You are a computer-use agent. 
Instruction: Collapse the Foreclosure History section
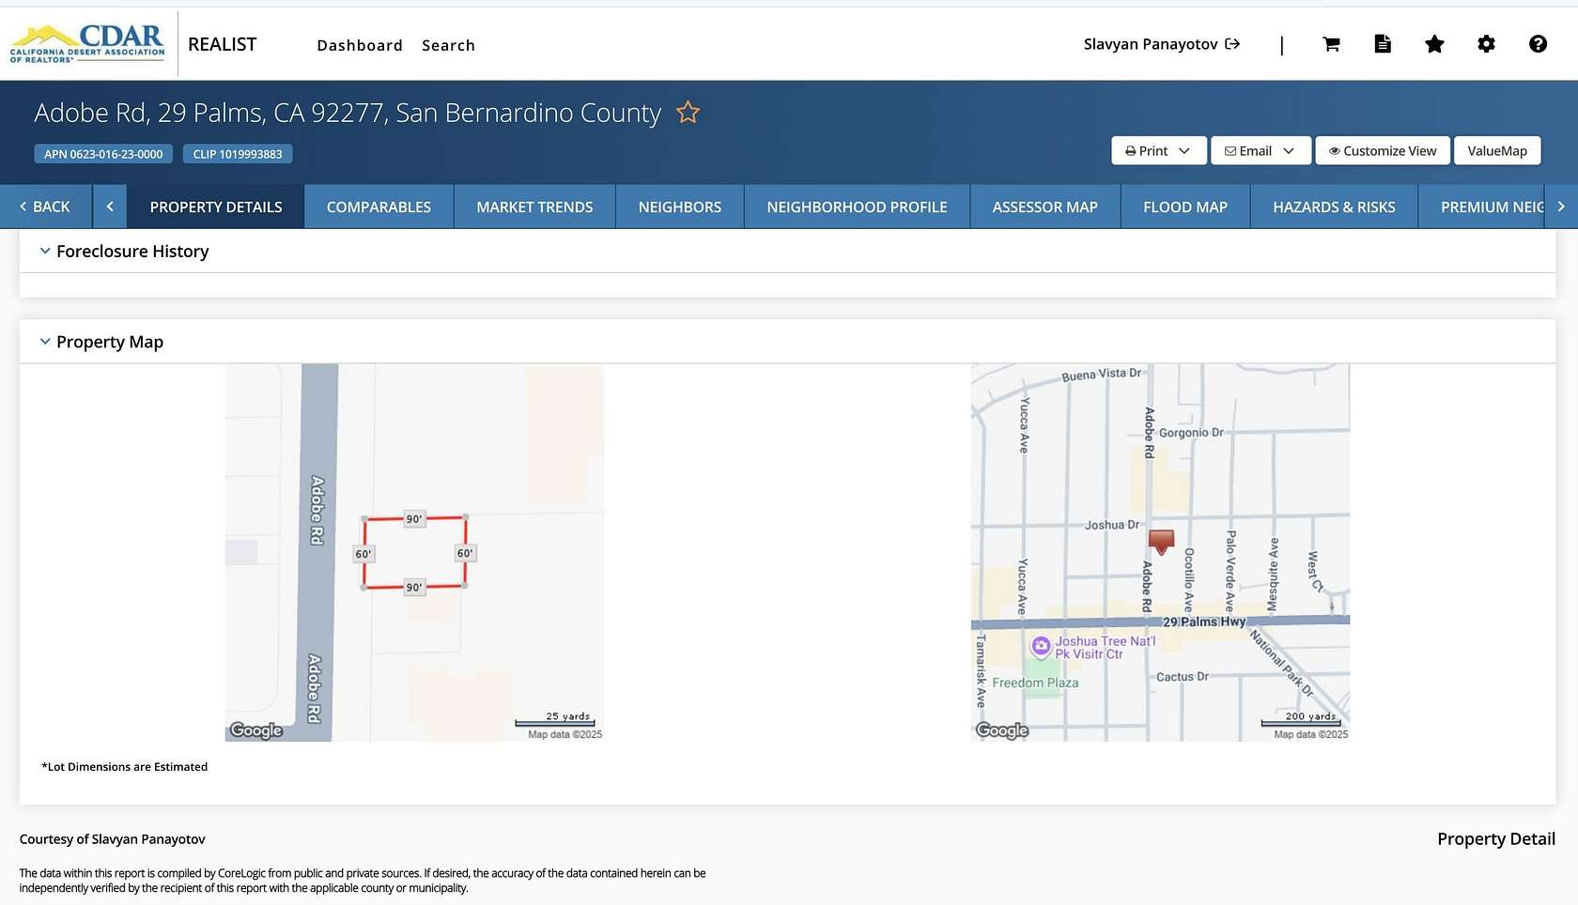click(44, 250)
